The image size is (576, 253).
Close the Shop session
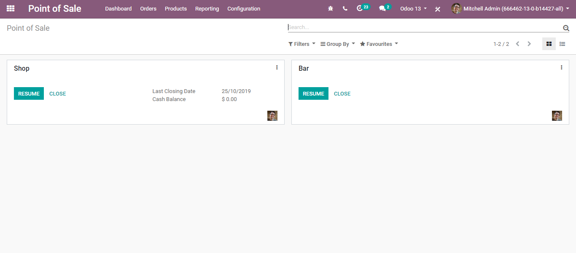(58, 93)
